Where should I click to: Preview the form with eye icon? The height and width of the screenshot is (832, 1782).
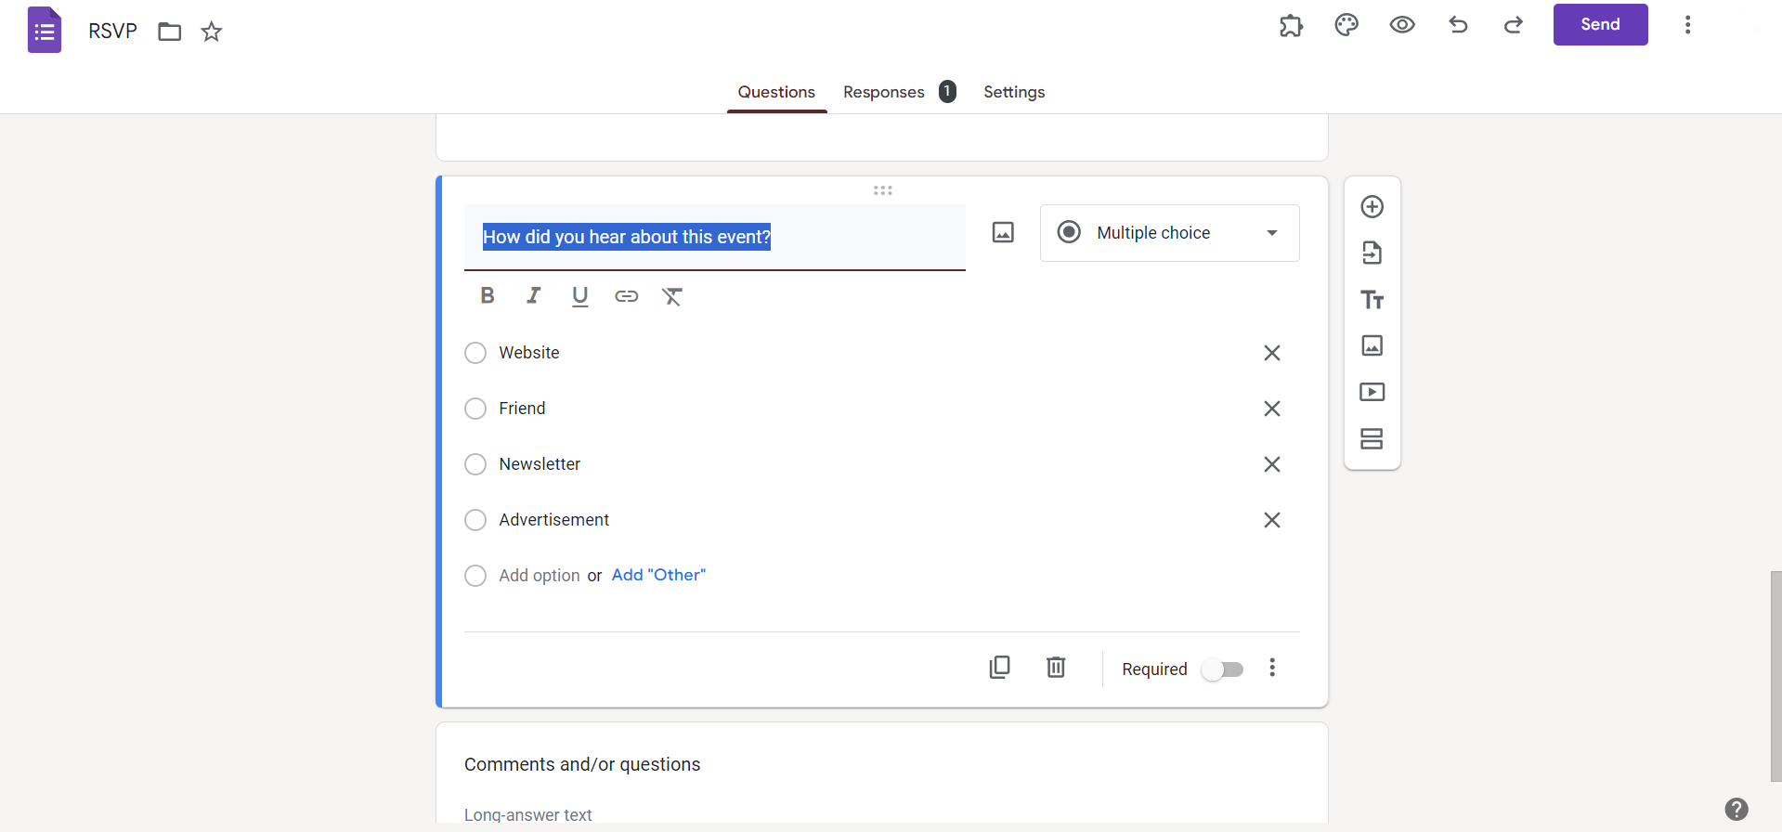point(1401,25)
